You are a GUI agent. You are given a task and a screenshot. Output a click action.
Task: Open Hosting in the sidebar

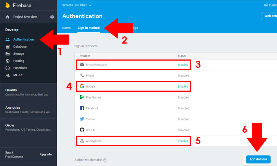(x=19, y=61)
